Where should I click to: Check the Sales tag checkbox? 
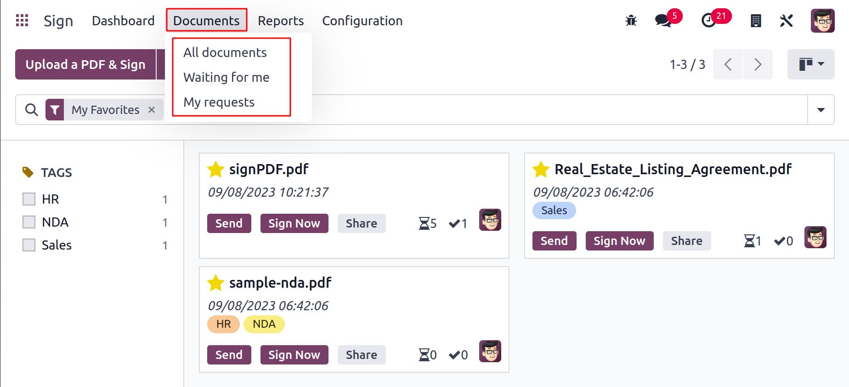click(29, 245)
